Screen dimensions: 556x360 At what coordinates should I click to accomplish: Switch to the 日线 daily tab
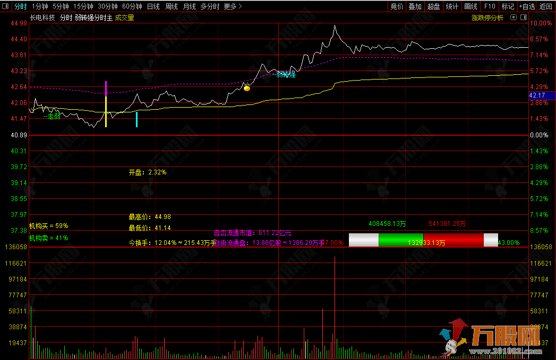tap(153, 6)
